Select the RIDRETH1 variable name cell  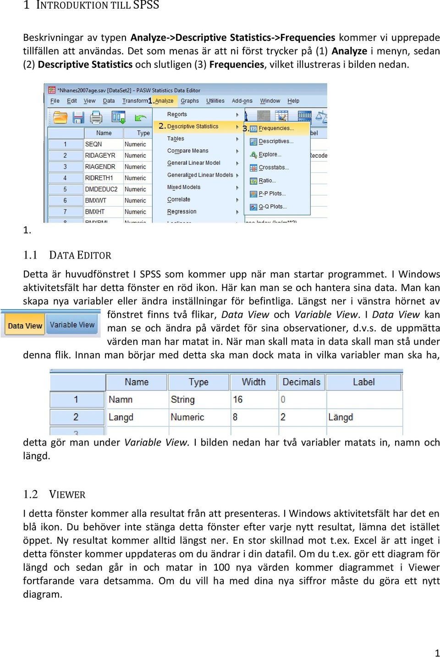point(104,178)
